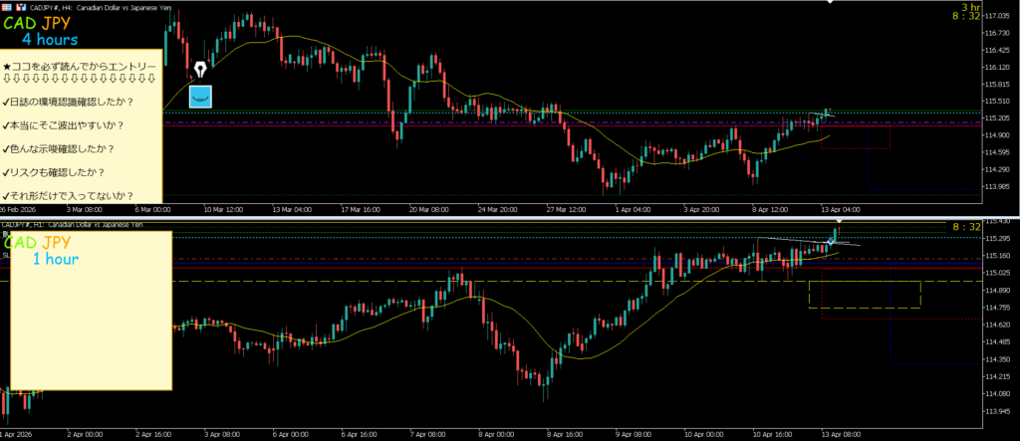The image size is (1020, 441).
Task: Click the white pen nib icon on chart
Action: point(200,71)
